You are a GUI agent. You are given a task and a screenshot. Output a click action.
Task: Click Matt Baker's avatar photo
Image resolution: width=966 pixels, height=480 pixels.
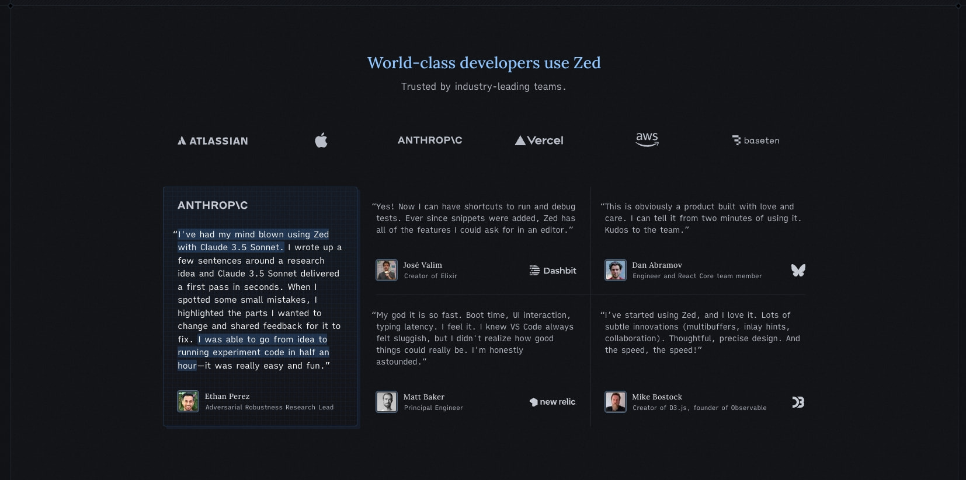387,402
